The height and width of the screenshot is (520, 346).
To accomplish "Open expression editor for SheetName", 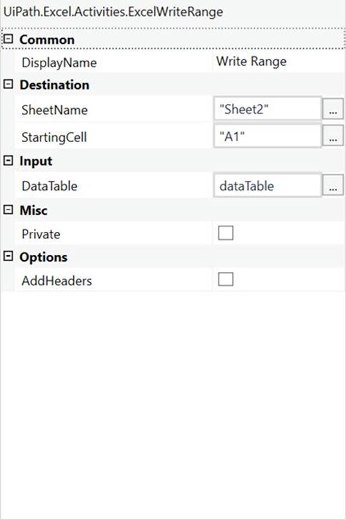I will click(x=333, y=110).
